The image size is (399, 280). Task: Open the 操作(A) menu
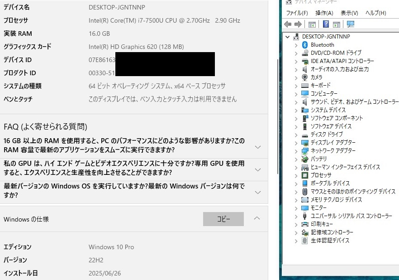click(324, 13)
